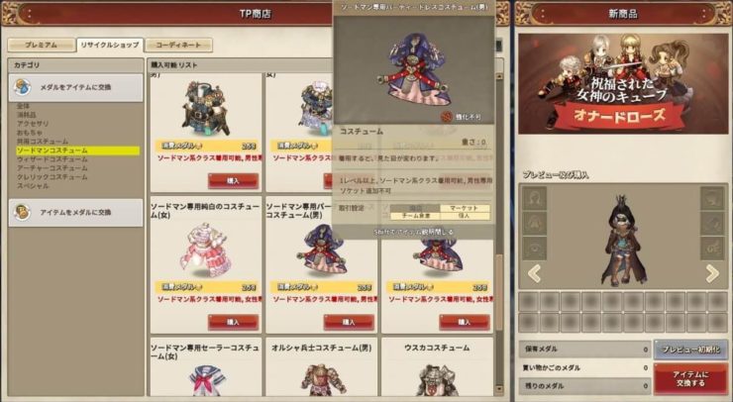
Task: Open the ウィザードコスチューム category
Action: (52, 159)
